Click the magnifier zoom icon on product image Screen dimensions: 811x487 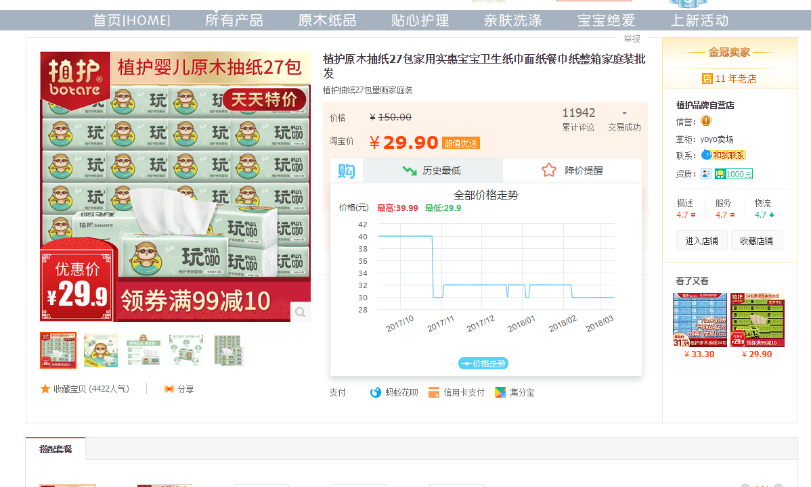[301, 312]
